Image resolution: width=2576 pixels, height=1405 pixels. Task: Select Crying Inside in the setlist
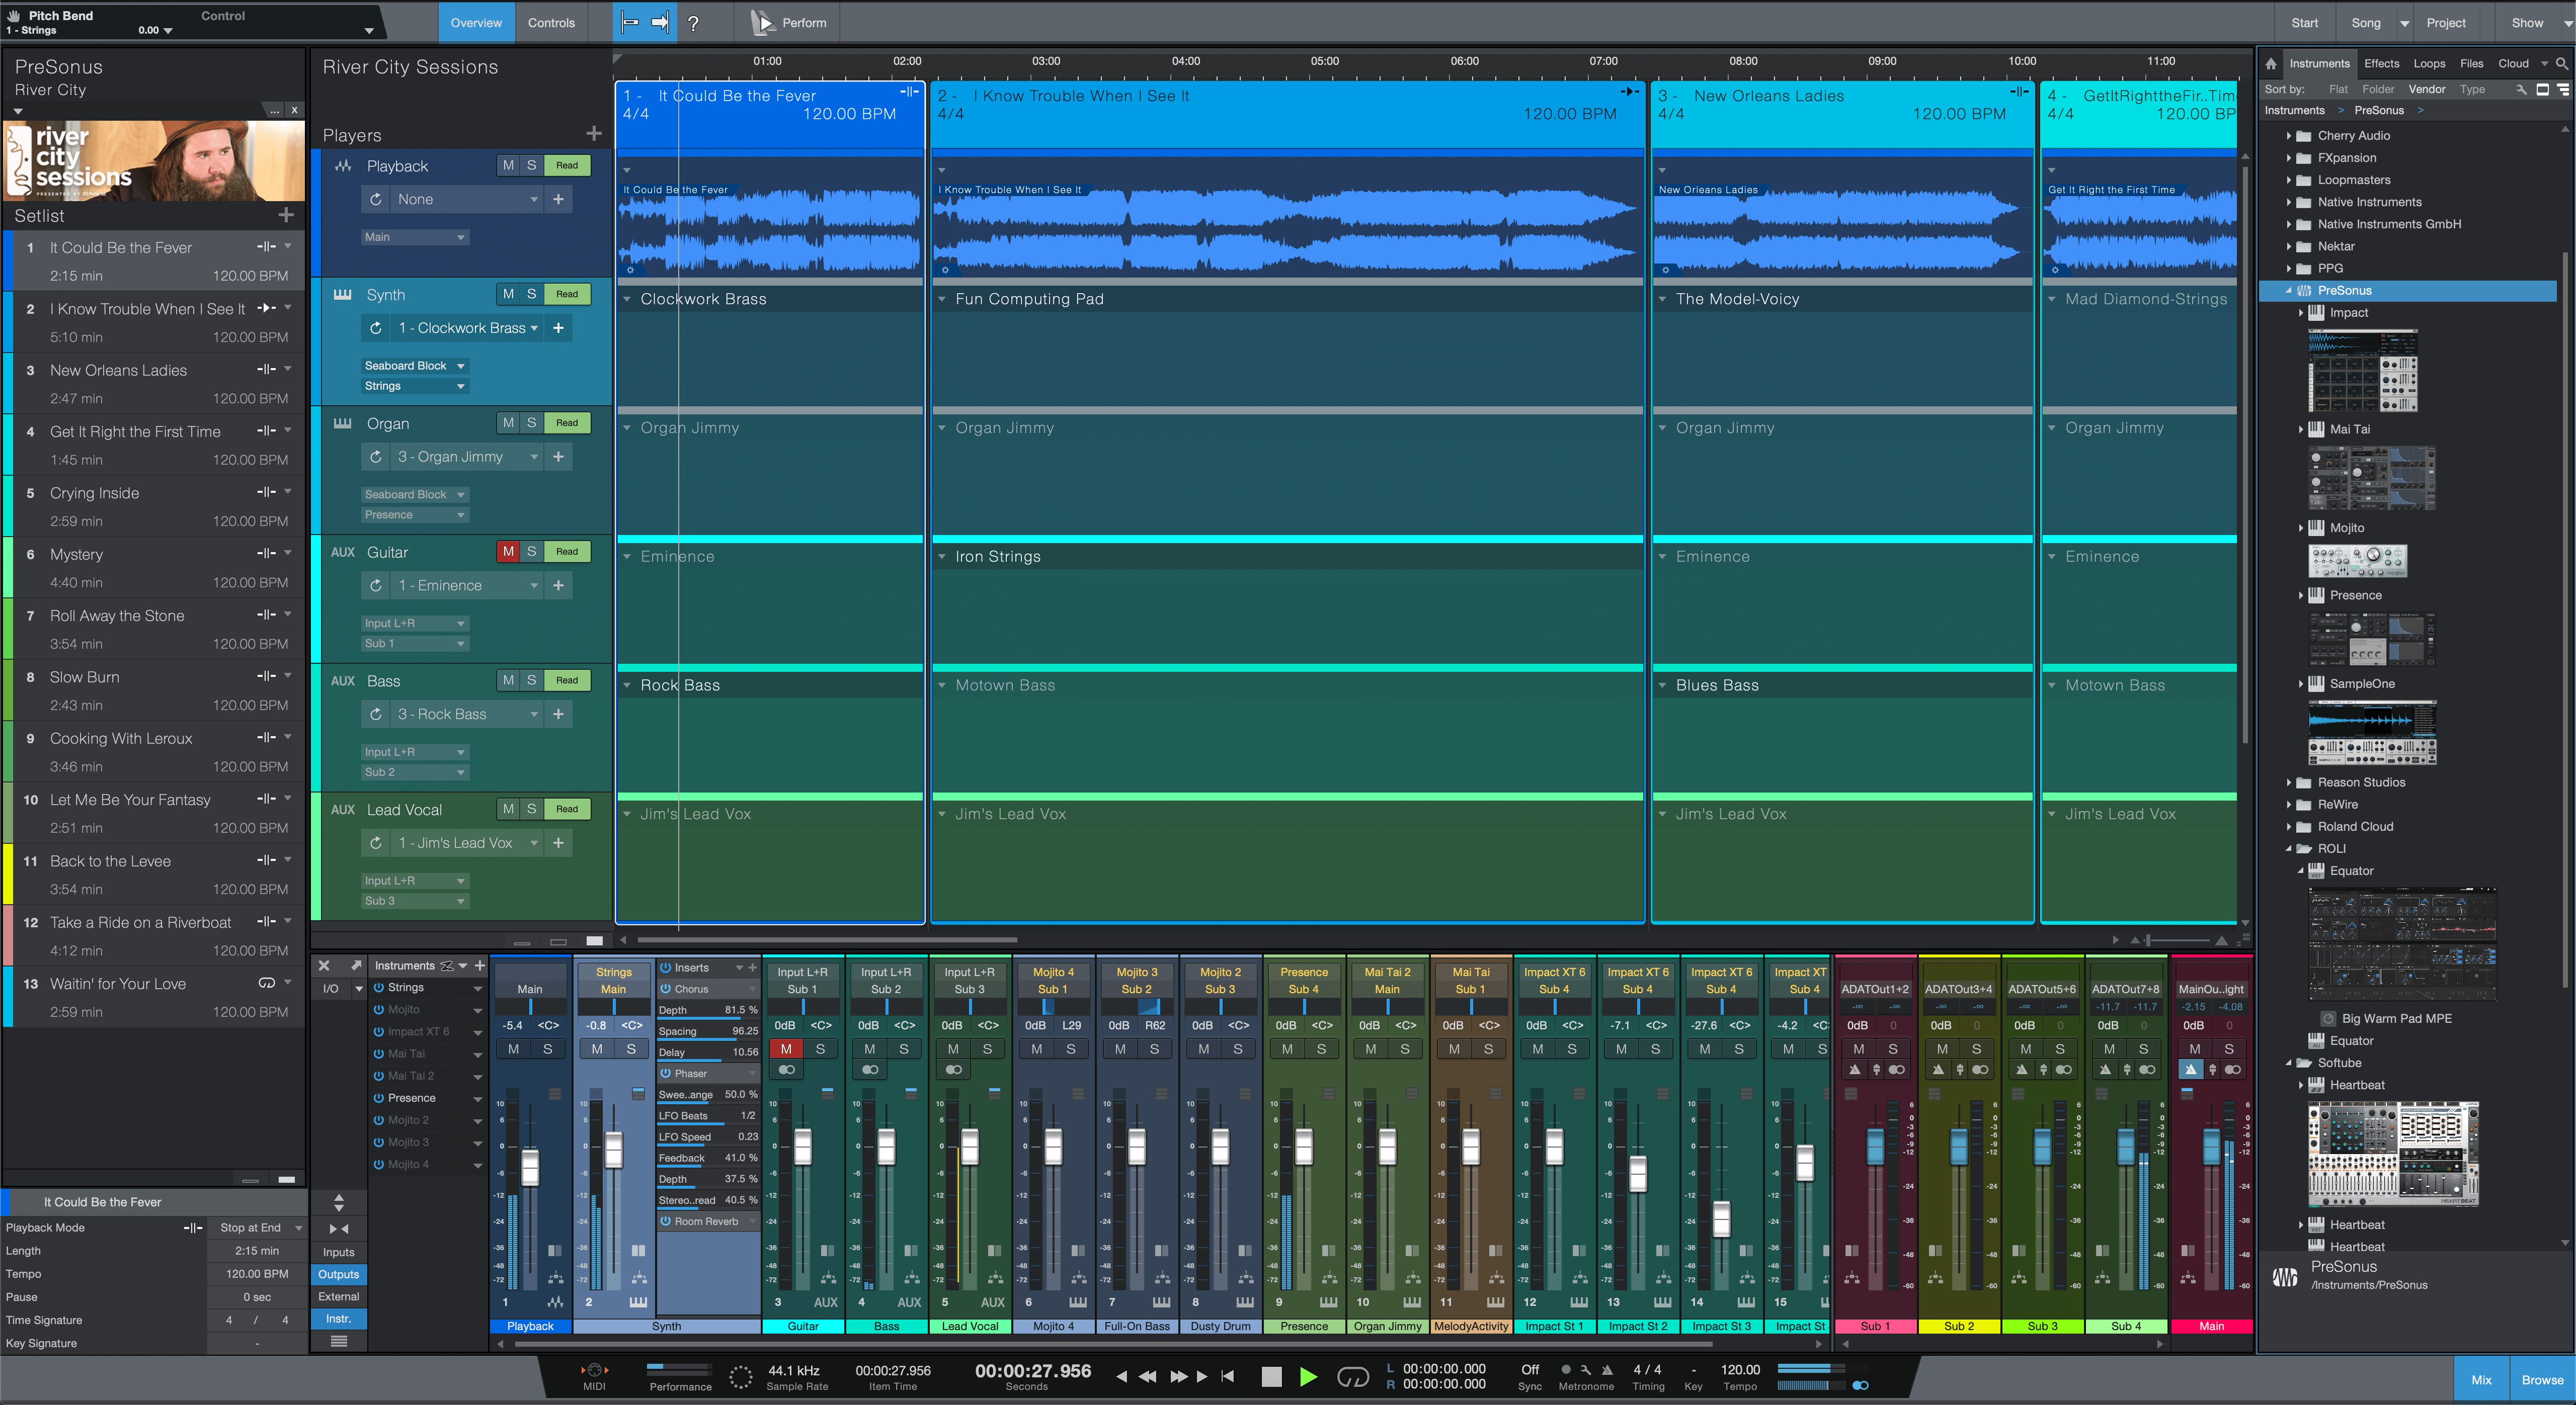[95, 493]
